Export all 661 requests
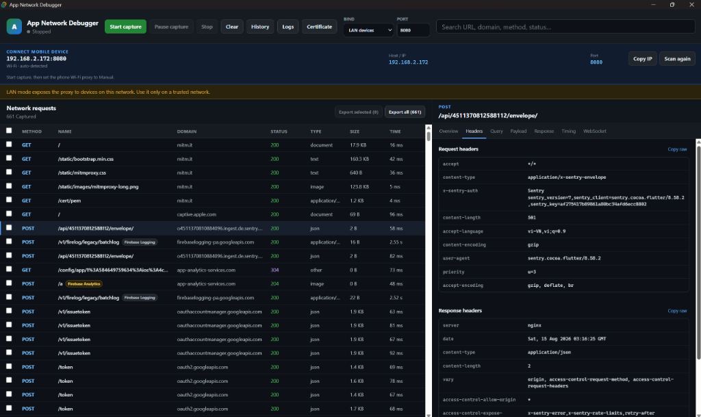Screen dimensions: 701x417 (x=405, y=112)
